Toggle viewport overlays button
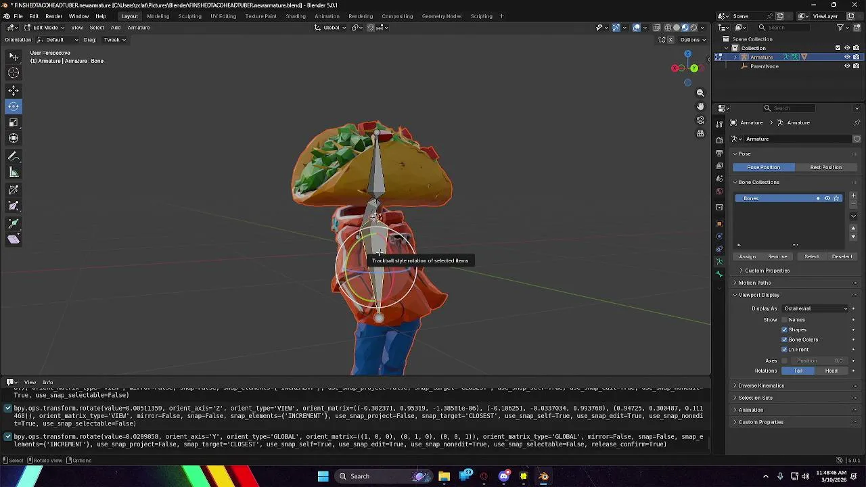Image resolution: width=866 pixels, height=487 pixels. (x=637, y=28)
